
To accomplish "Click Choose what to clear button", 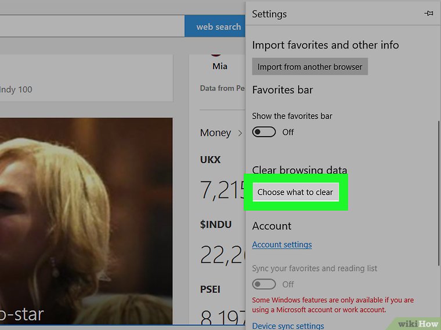I will [295, 192].
